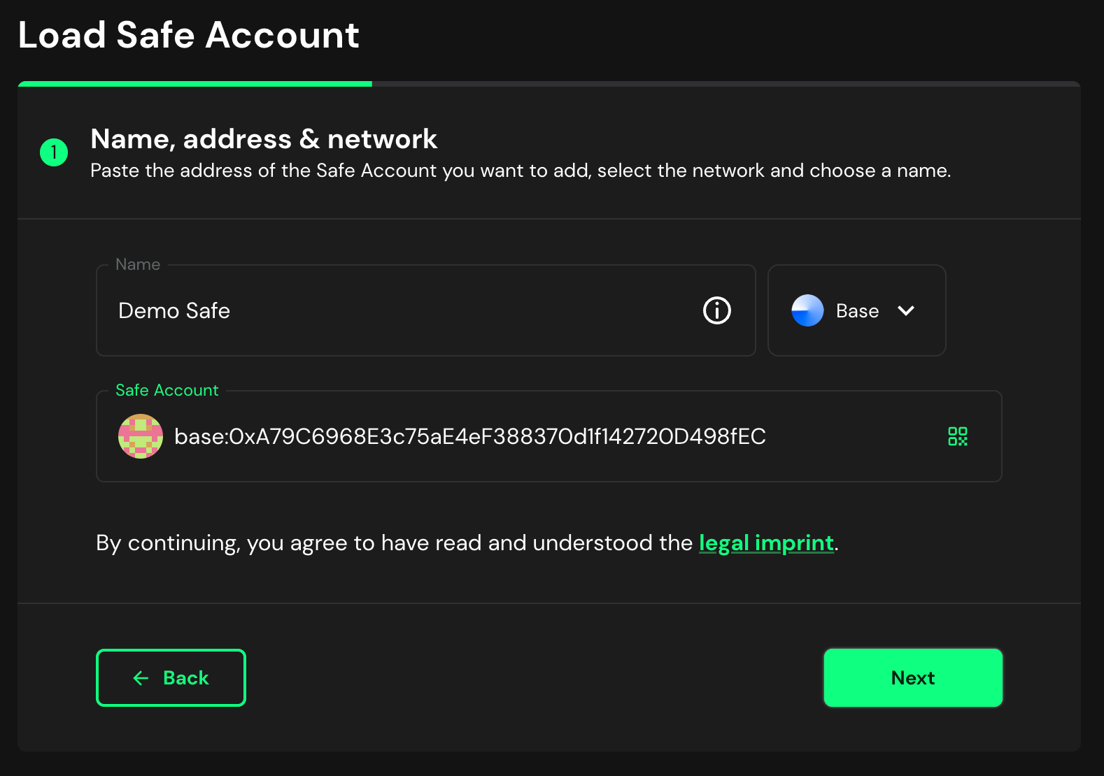Click the green progress bar at top
The image size is (1104, 776).
[194, 83]
